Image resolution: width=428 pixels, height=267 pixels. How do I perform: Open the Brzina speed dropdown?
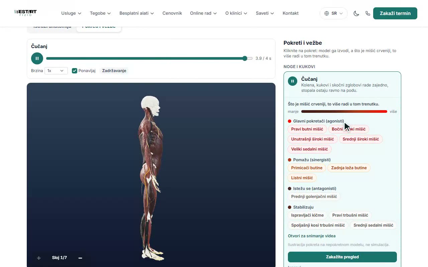coord(56,71)
